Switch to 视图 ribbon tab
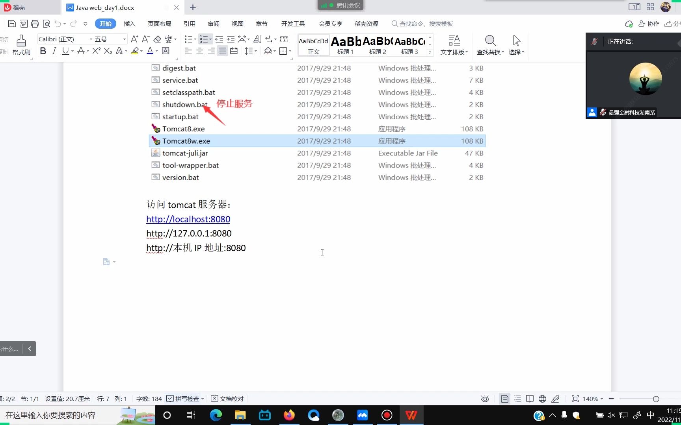Screen dimensions: 681x425 238,24
